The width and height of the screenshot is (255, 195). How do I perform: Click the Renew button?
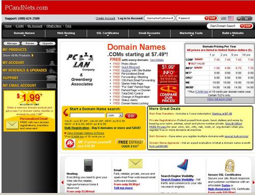(30, 43)
